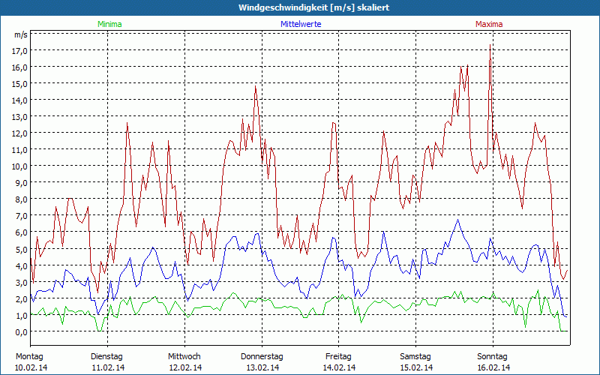Screen dimensions: 600x375
Task: Click the 17,0 y-axis value
Action: (19, 50)
